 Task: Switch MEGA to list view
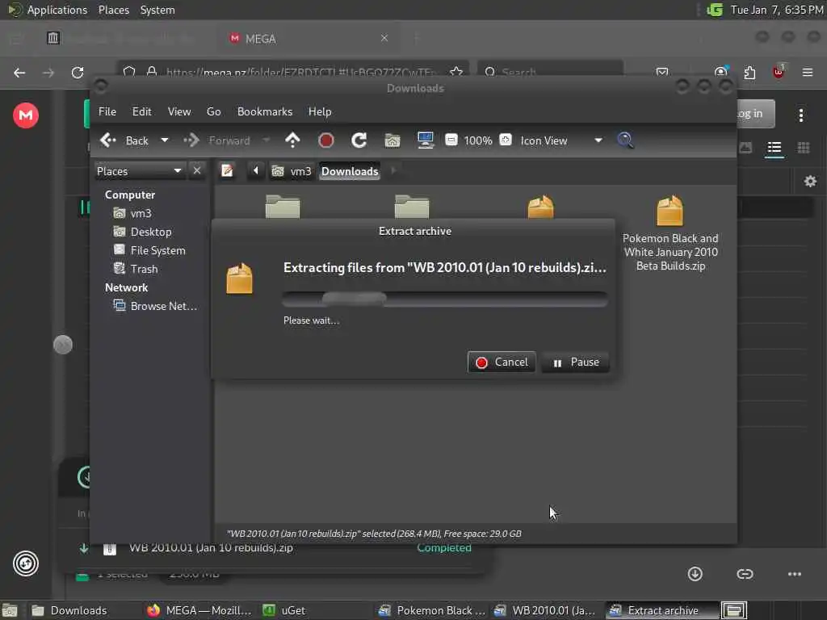click(x=775, y=148)
